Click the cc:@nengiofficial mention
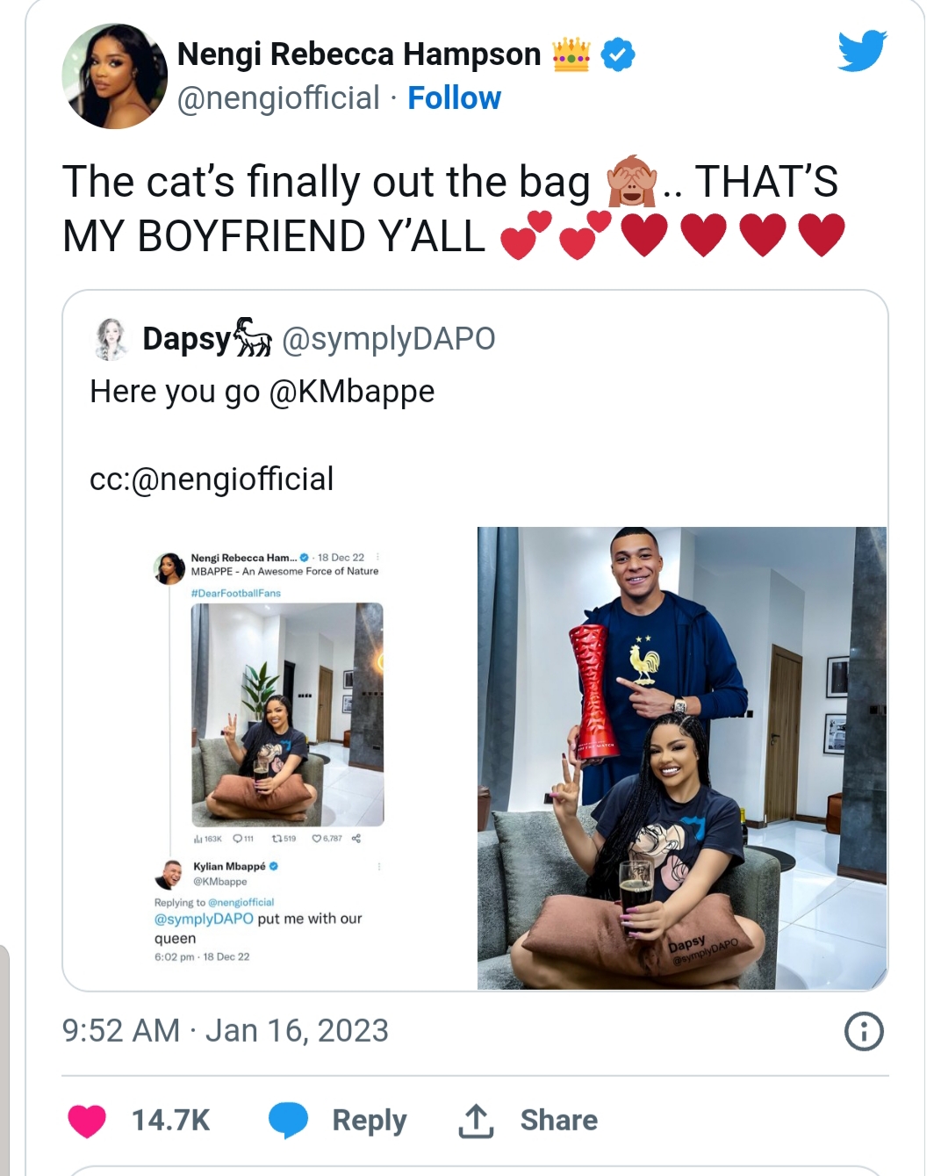 pos(233,480)
